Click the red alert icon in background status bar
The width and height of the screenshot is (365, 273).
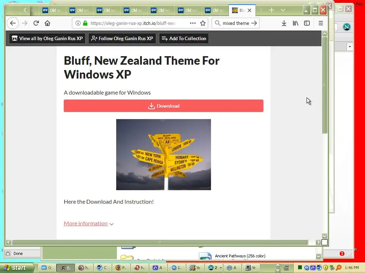[x=342, y=253]
